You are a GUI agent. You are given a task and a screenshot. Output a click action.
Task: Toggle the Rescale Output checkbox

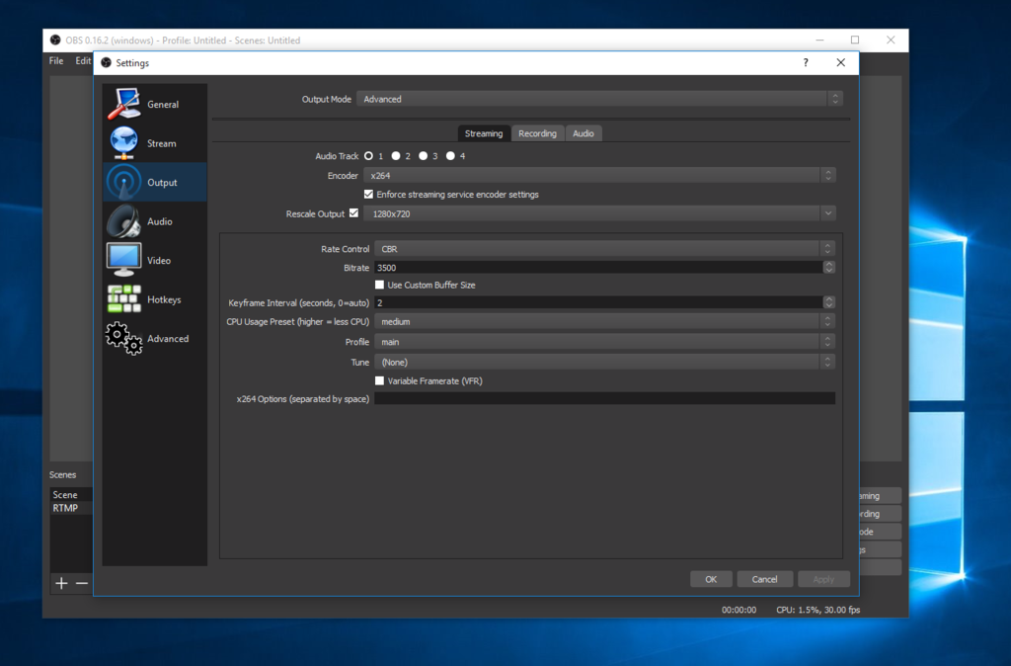[x=354, y=213]
